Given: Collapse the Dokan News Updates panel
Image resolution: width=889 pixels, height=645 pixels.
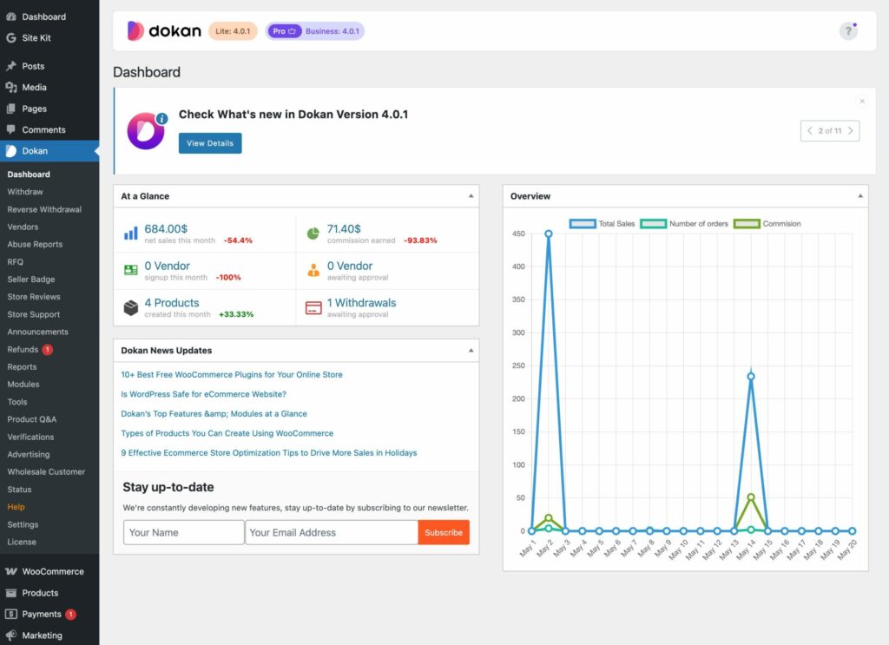Looking at the screenshot, I should point(470,350).
